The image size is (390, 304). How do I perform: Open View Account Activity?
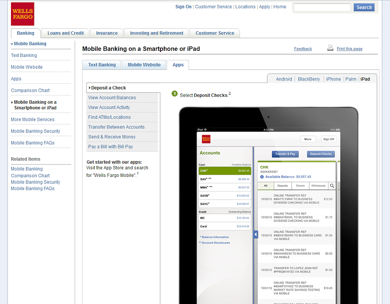(x=122, y=107)
